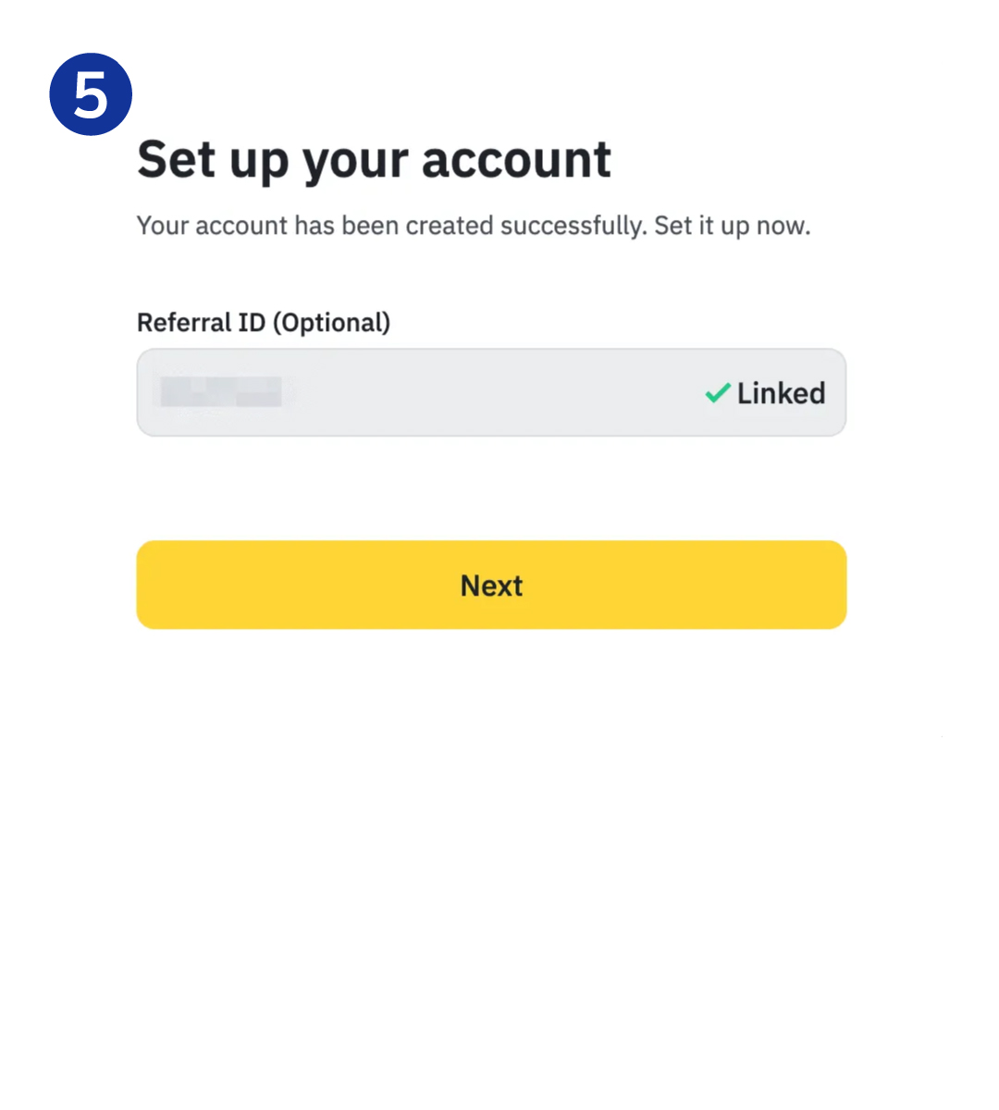Click the word "Your" starting the subtitle
999x1110 pixels.
(163, 226)
